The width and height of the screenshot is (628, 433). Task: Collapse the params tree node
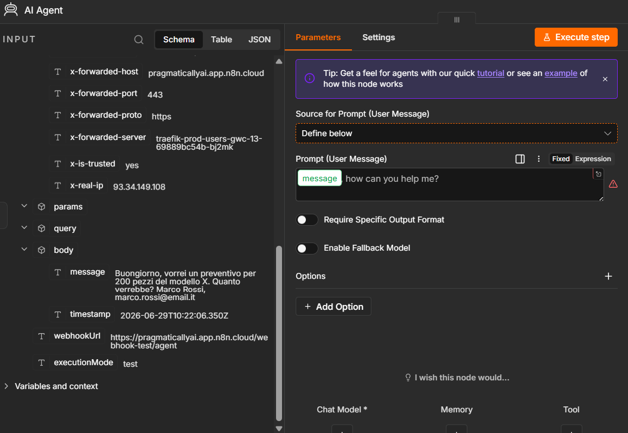click(24, 206)
